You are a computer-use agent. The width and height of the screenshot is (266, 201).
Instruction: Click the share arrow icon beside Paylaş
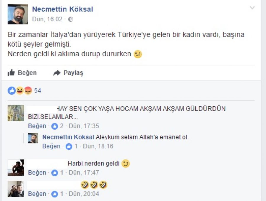pos(57,73)
